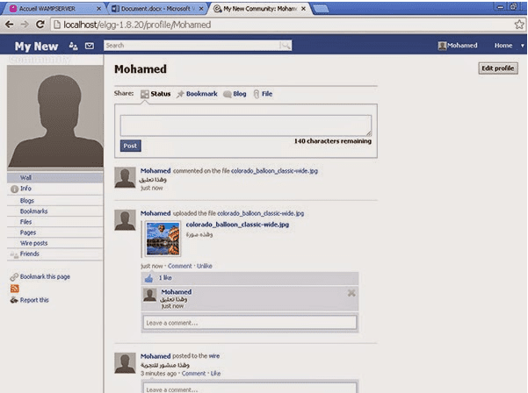
Task: Click the RSS feed icon in sidebar
Action: pos(15,288)
